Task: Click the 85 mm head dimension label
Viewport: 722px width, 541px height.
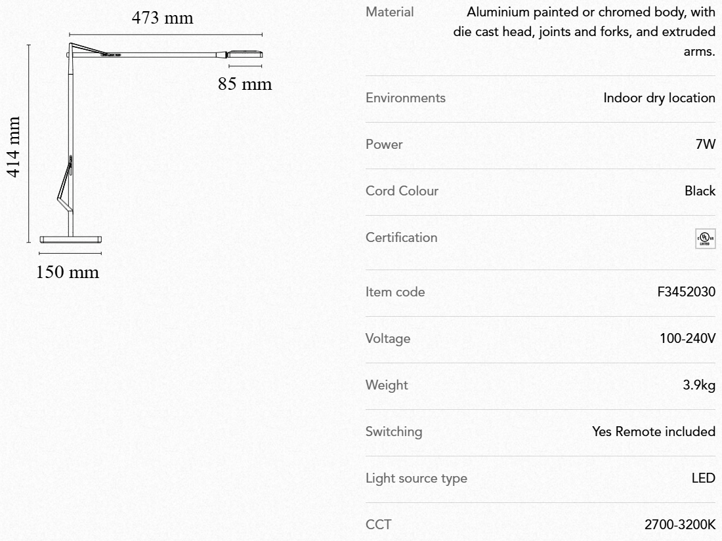Action: (245, 84)
